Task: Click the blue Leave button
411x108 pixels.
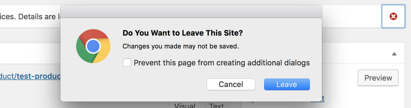Action: click(287, 84)
